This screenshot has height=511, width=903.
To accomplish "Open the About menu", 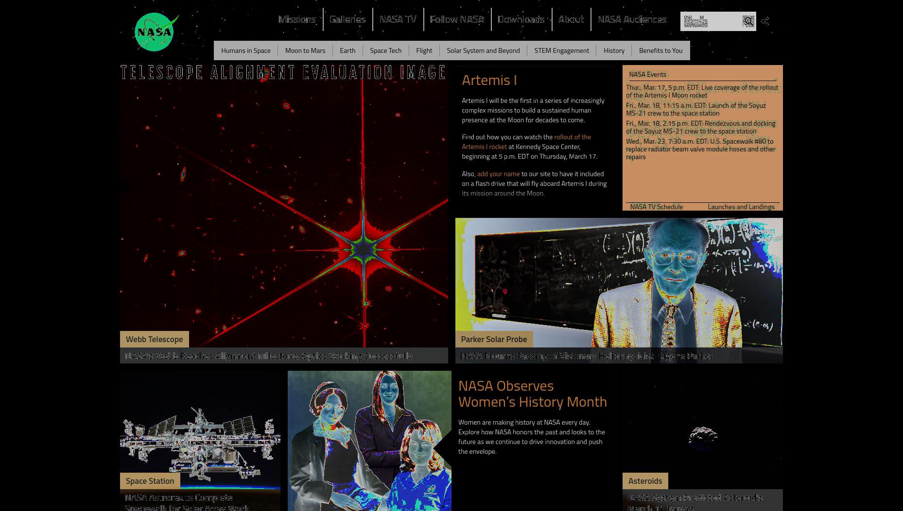I will pos(571,19).
